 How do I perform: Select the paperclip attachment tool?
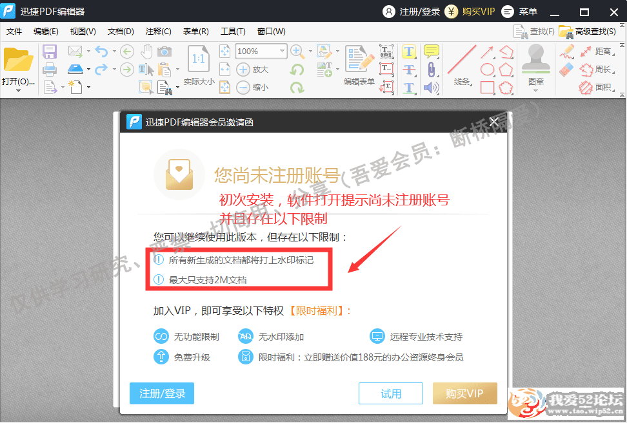pos(431,70)
